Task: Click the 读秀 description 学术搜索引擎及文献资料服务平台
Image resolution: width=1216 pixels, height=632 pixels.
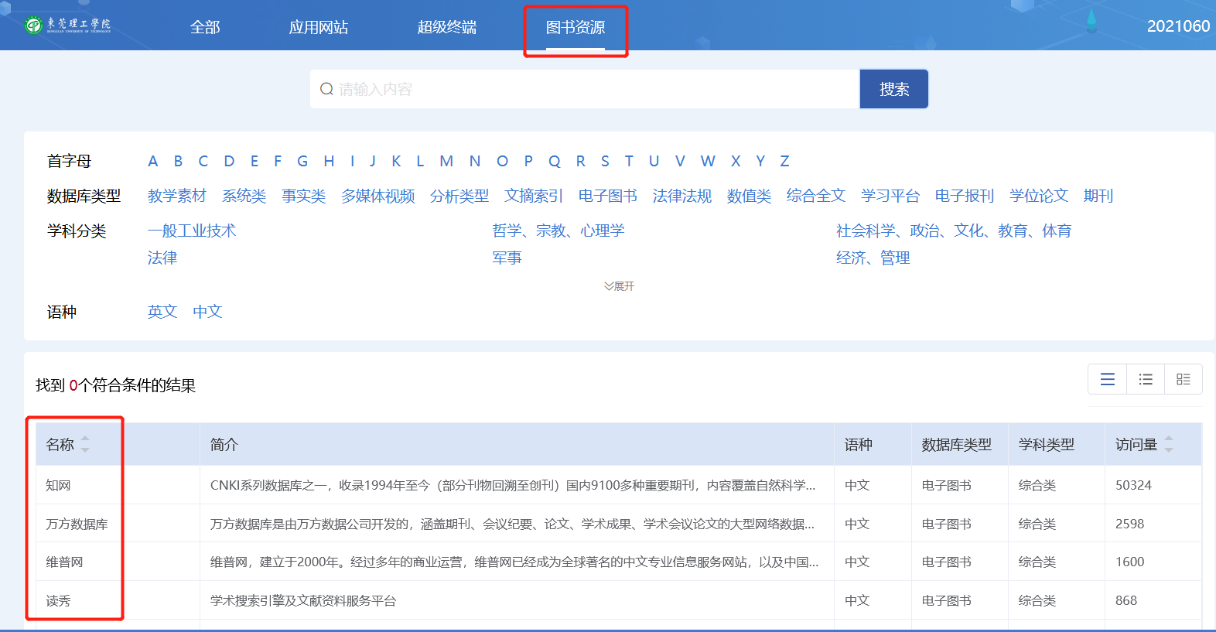Action: pyautogui.click(x=303, y=600)
